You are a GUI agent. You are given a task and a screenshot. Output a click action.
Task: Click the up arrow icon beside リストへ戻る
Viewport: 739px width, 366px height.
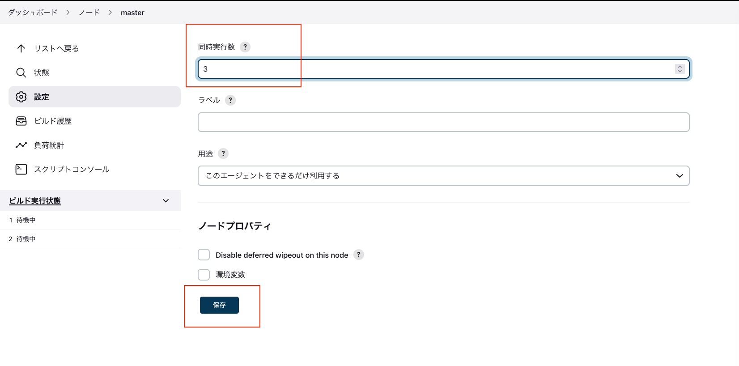coord(21,48)
